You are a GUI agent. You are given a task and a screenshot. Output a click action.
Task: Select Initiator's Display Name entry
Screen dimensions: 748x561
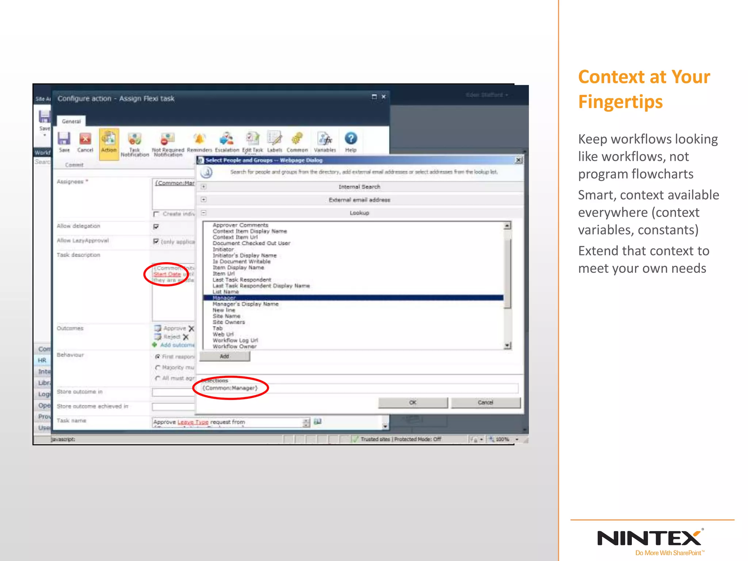point(245,255)
